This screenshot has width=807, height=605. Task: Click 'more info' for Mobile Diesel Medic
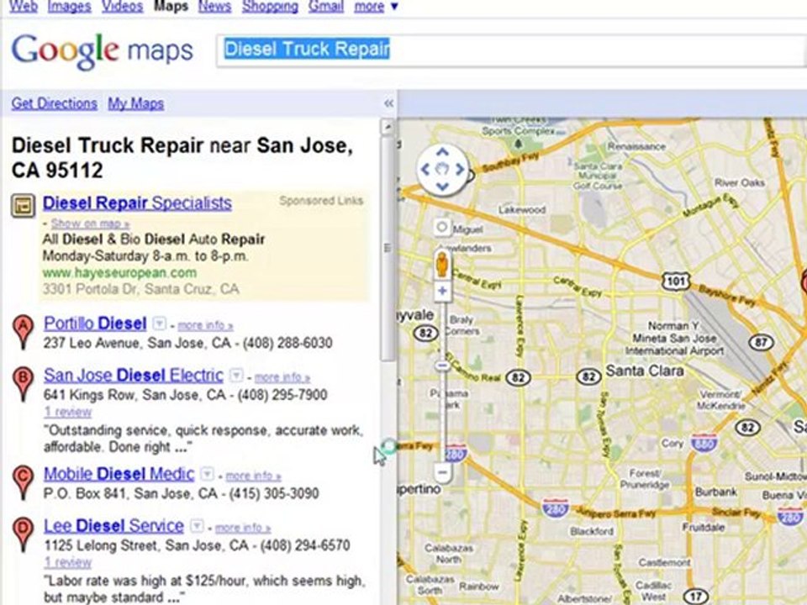click(x=253, y=476)
